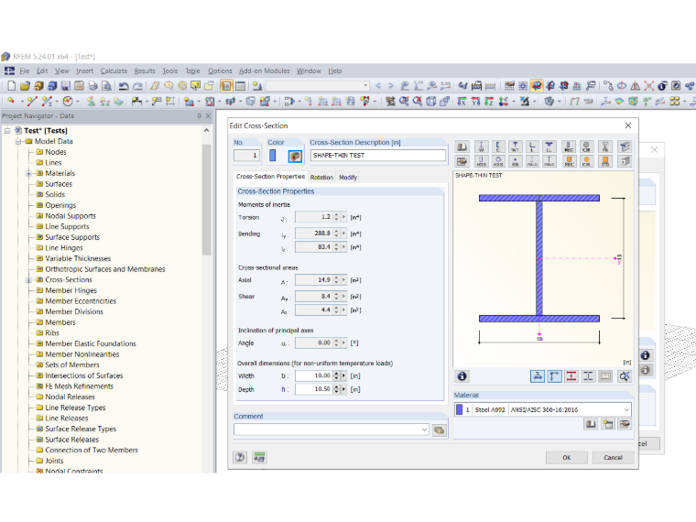Toggle the table view button in toolbar
696x522 pixels.
[240, 86]
